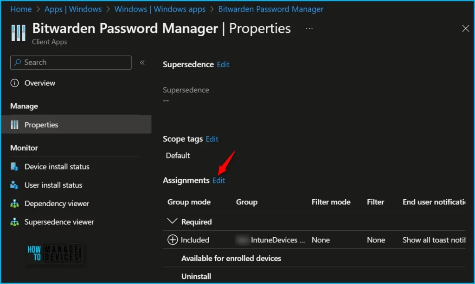Open User install status

(53, 185)
